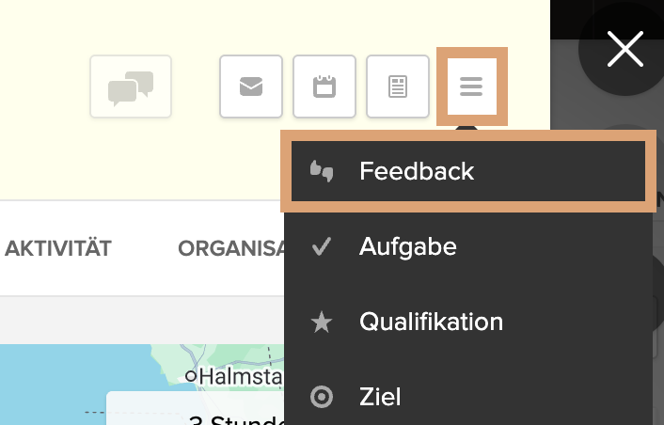Toggle the hamburger more-actions menu
The height and width of the screenshot is (425, 664).
[471, 87]
